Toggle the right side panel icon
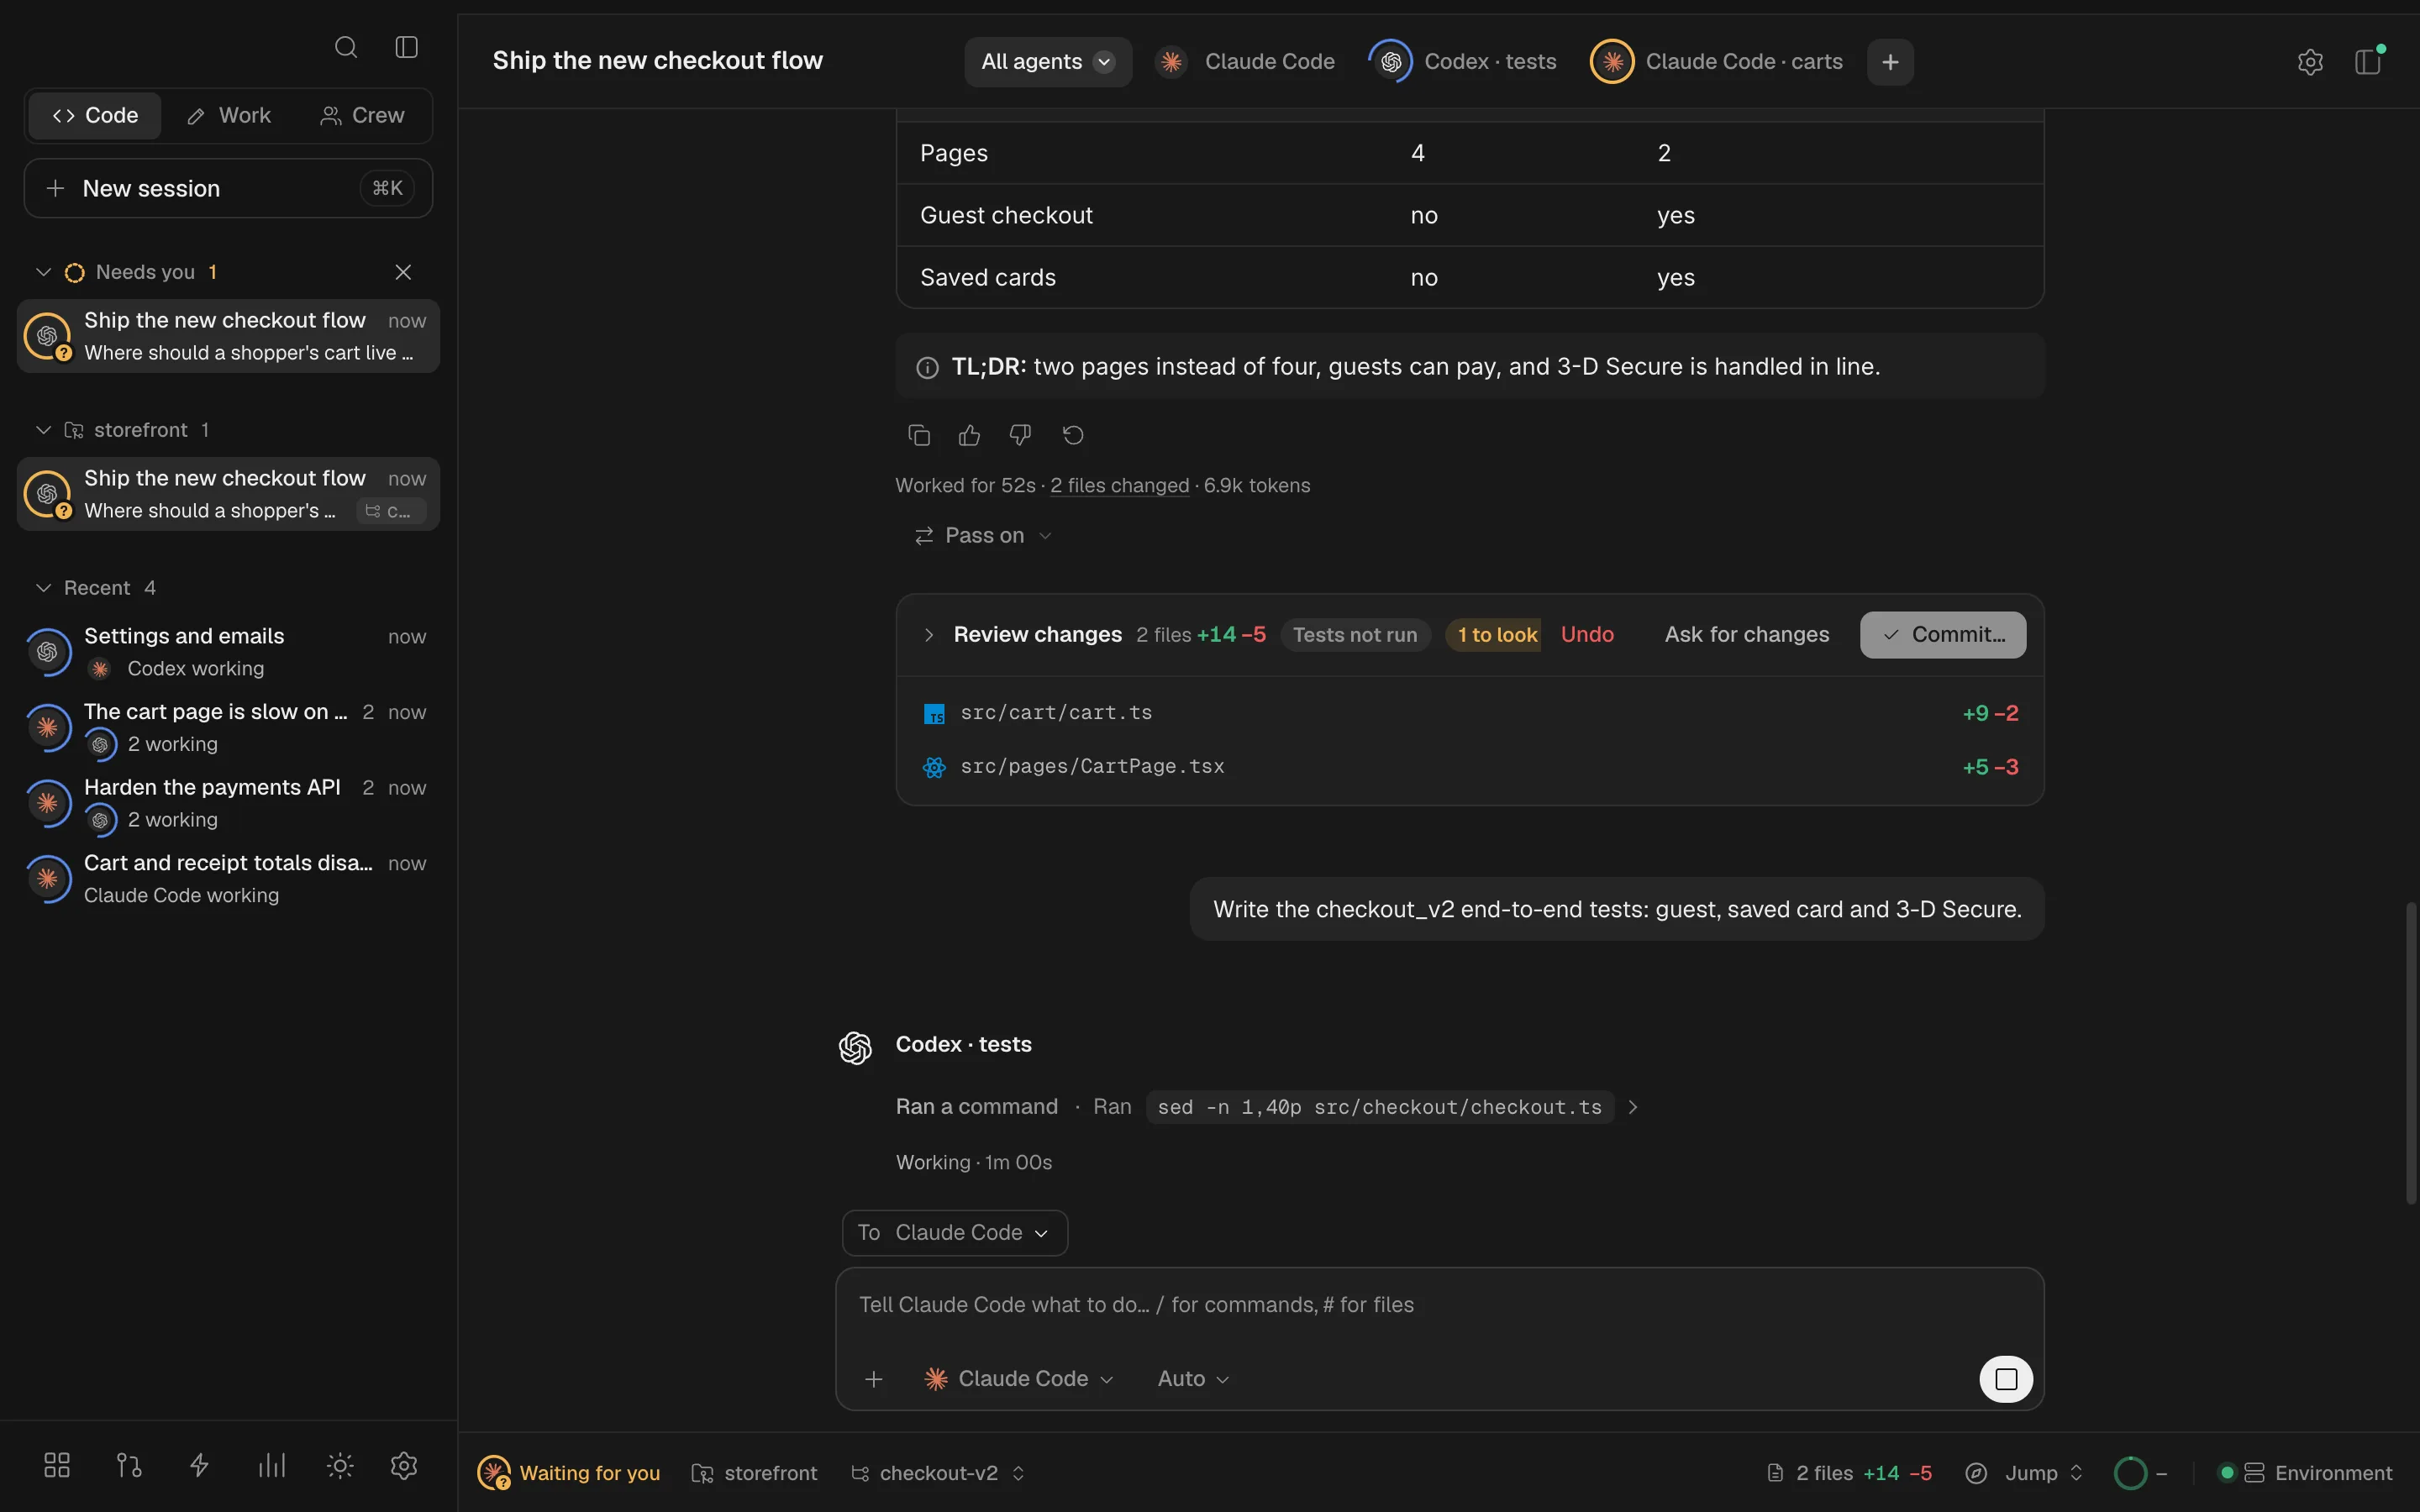The image size is (2420, 1512). (2368, 62)
